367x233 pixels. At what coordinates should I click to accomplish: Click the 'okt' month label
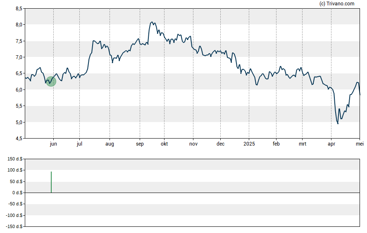click(164, 144)
